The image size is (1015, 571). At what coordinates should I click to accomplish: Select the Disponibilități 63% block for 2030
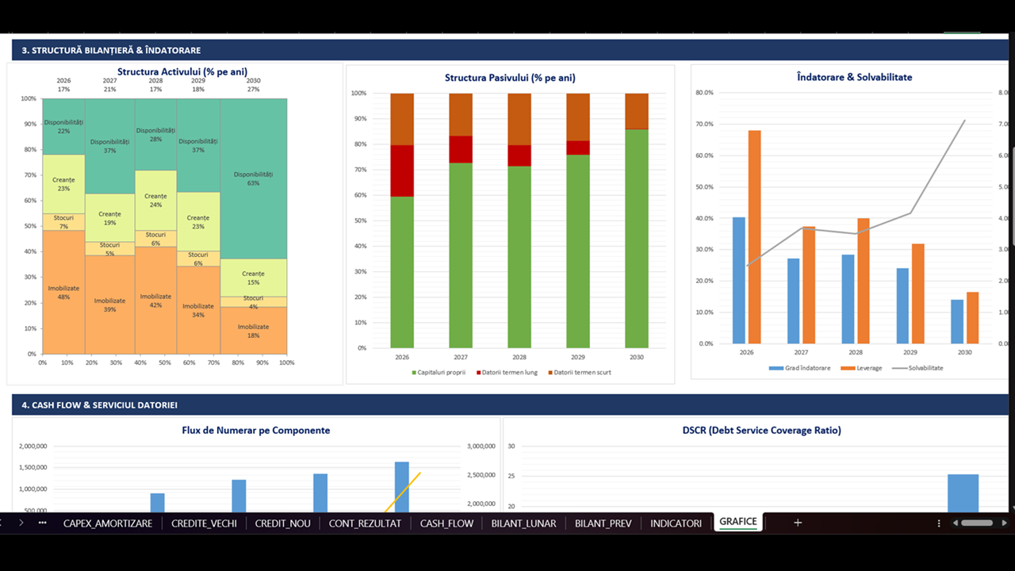[x=254, y=178]
